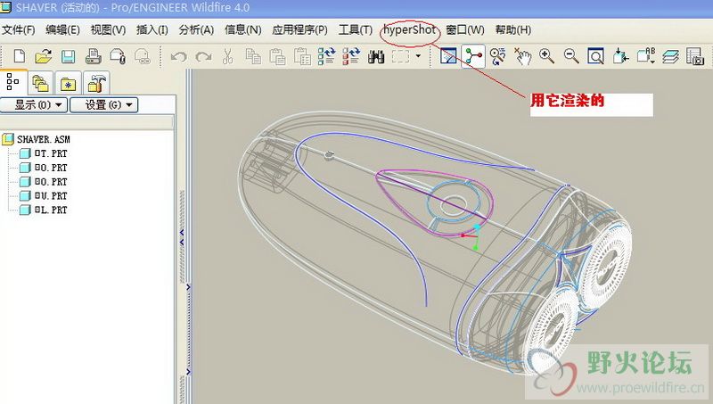
Task: Send model as mail attachment
Action: coord(118,56)
